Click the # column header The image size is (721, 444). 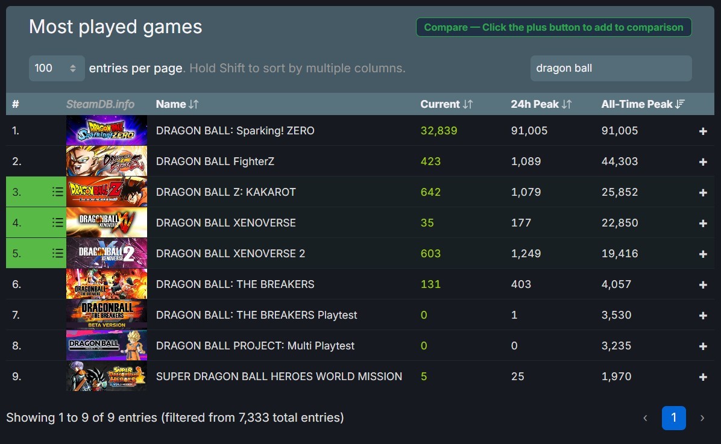[x=15, y=104]
